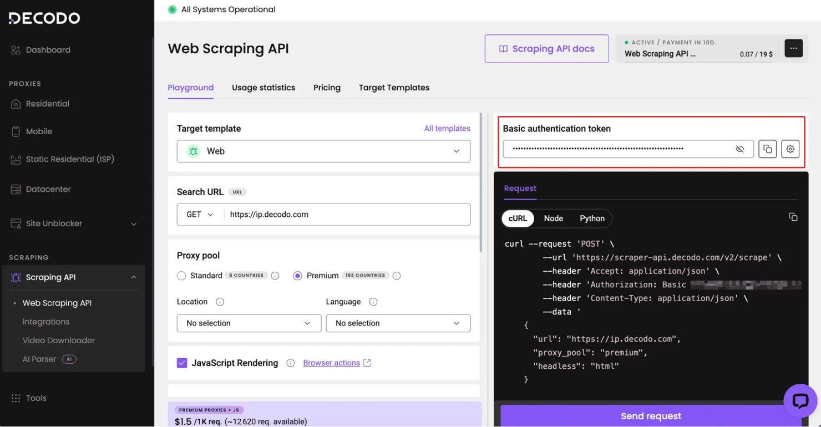This screenshot has width=821, height=427.
Task: Open the Language No selection dropdown
Action: 398,323
